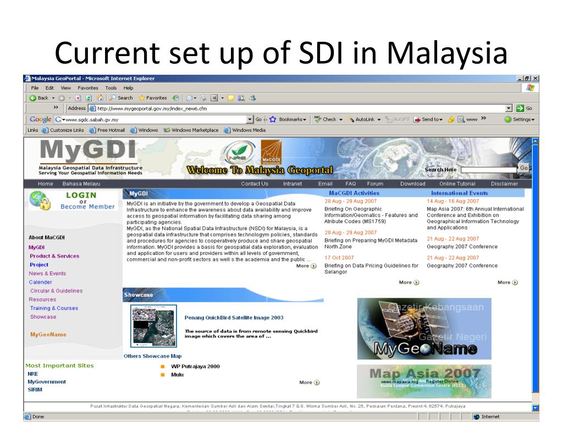563x422 pixels.
Task: Open the Windows Media link
Action: pos(245,130)
